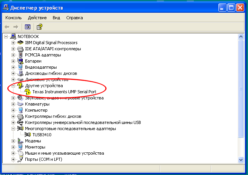Open the Справка menu
Screen dimensions: 248x175
[x=75, y=18]
